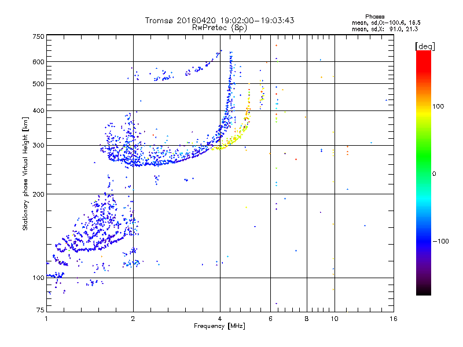Click the "75" height axis tick label

[x=41, y=310]
